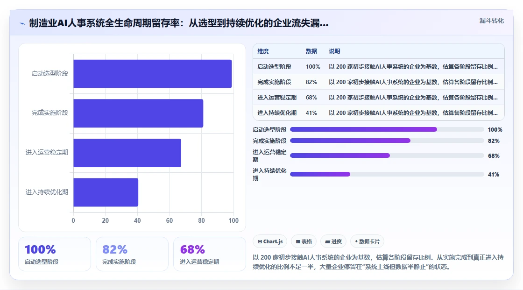Screen dimensions: 523x290
Task: Click the description in the 启动选型阶段 table row
Action: (x=413, y=66)
